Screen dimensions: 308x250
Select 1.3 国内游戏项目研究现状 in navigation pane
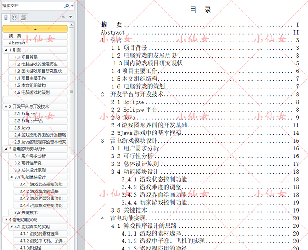pyautogui.click(x=38, y=71)
